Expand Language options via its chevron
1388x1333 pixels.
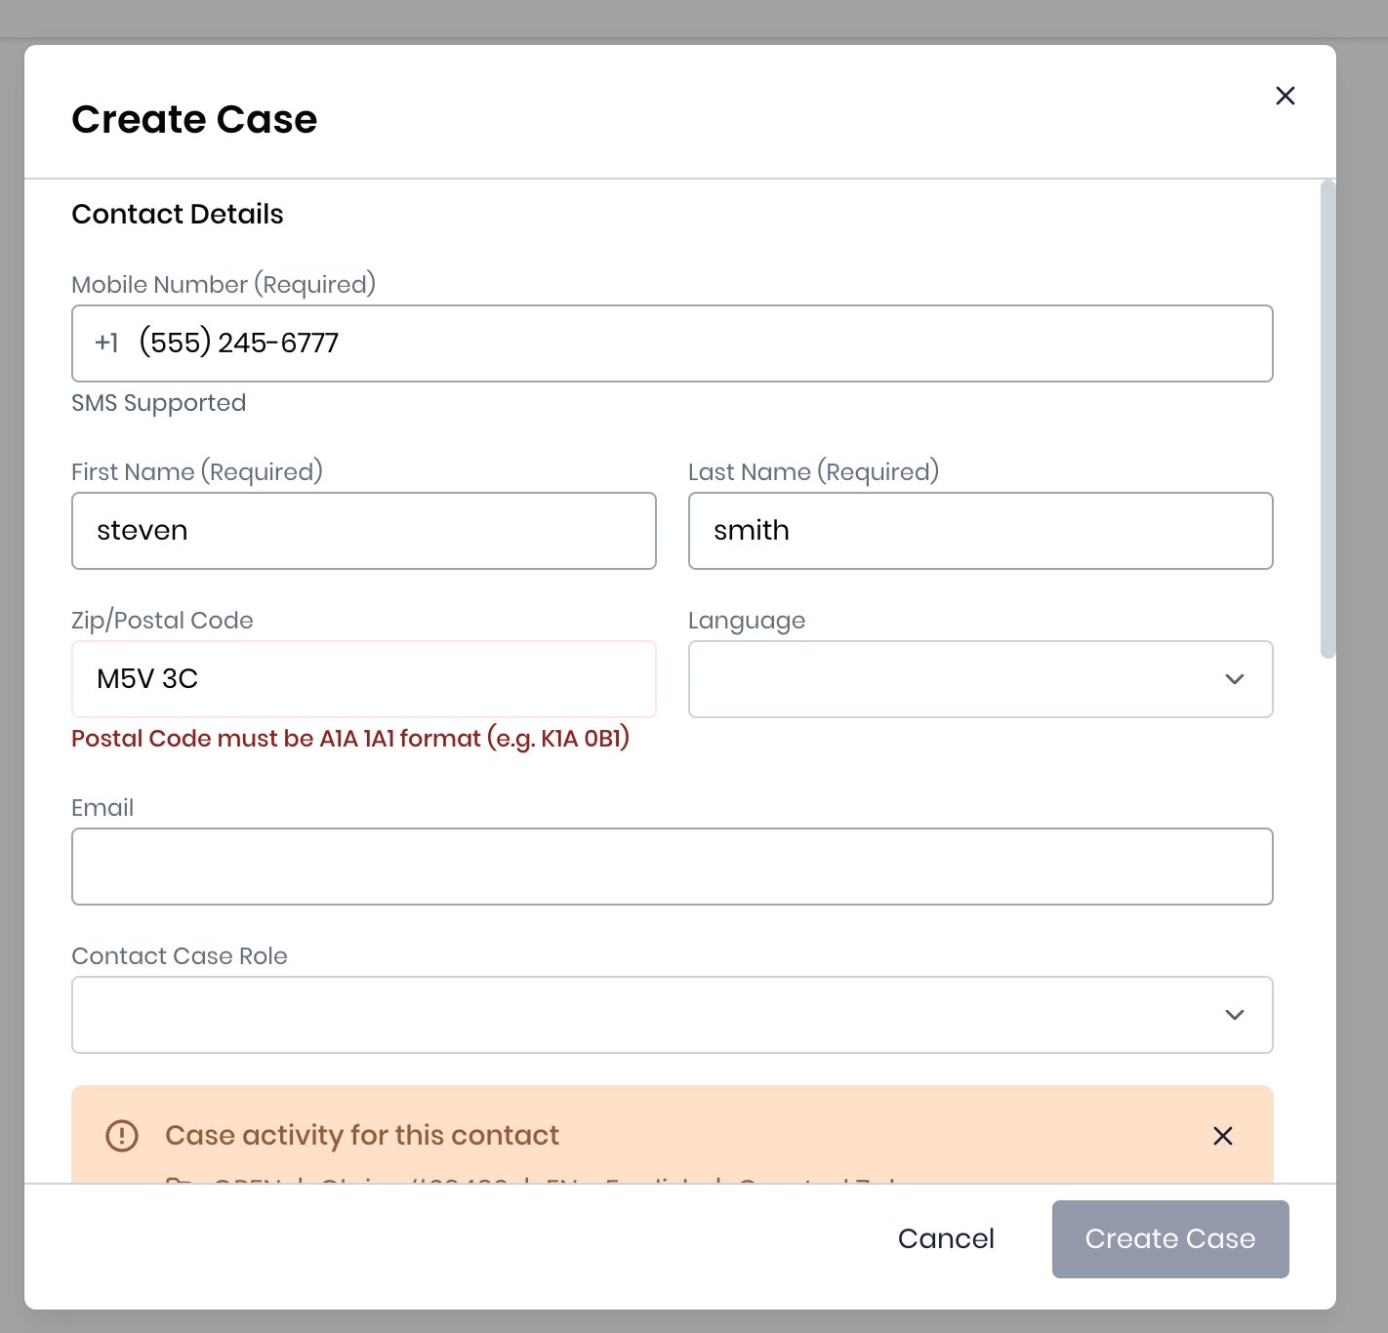[x=1234, y=679]
